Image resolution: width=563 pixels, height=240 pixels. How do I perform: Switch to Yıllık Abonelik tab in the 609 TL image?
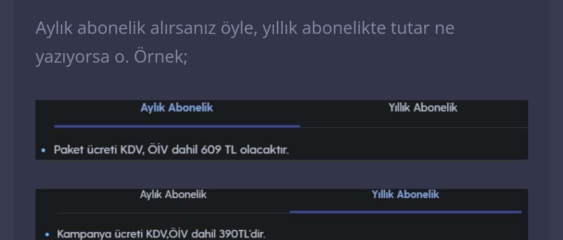pyautogui.click(x=422, y=108)
